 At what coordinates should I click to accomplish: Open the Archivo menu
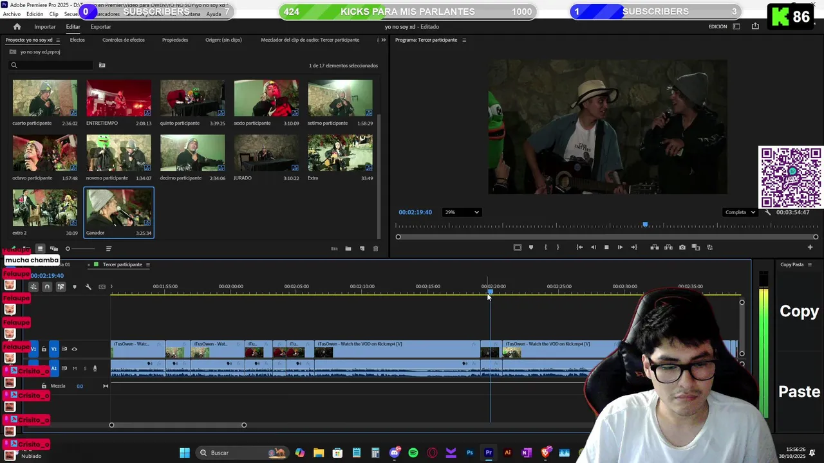(12, 14)
